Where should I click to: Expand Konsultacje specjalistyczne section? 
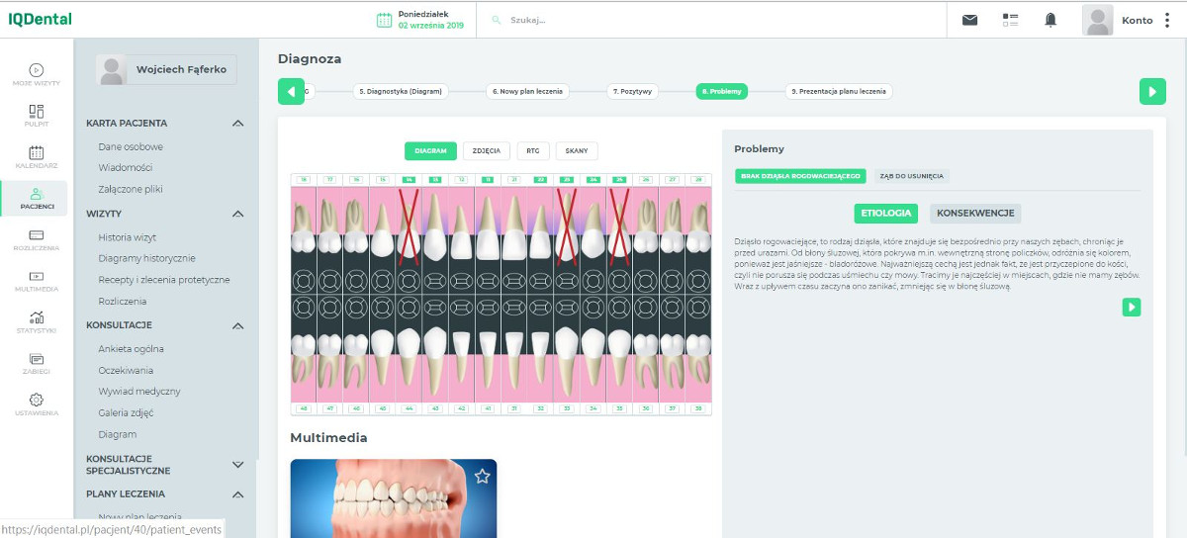click(237, 464)
